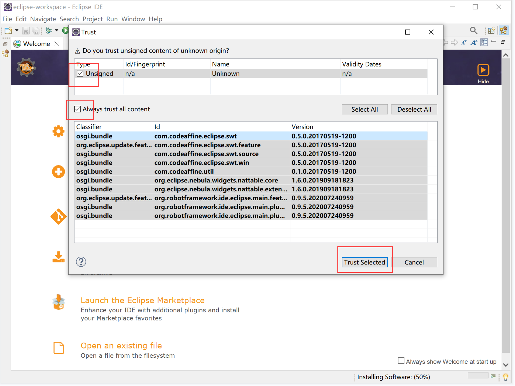Screen dimensions: 515x386
Task: Select the com.codeaffine.eclipse.swt.win row
Action: click(x=251, y=162)
